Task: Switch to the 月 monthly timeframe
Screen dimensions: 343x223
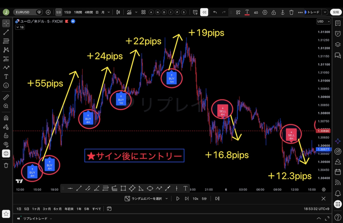Action: (x=103, y=12)
